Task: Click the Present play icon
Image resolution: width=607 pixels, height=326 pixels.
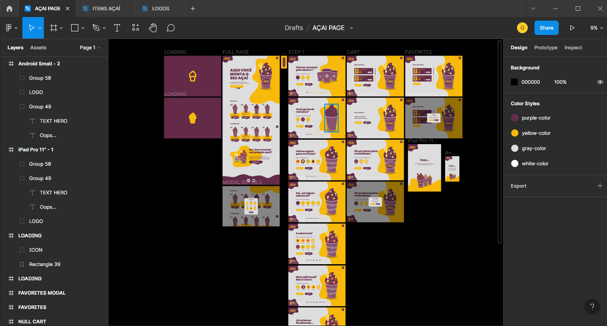Action: (572, 28)
